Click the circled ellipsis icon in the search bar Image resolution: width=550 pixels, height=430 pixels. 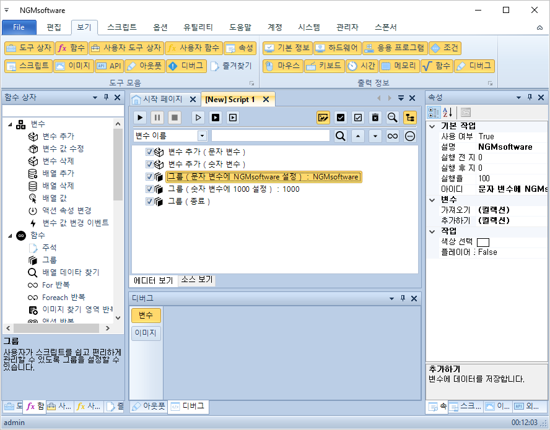pyautogui.click(x=409, y=136)
